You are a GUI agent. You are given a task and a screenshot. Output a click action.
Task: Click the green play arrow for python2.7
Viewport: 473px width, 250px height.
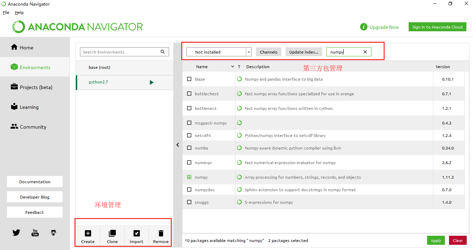[x=152, y=82]
